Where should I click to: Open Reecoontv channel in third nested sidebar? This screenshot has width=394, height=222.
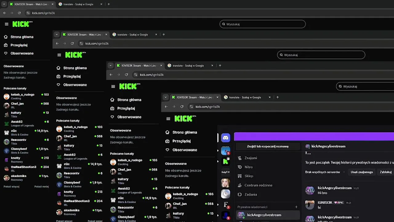[x=134, y=209]
